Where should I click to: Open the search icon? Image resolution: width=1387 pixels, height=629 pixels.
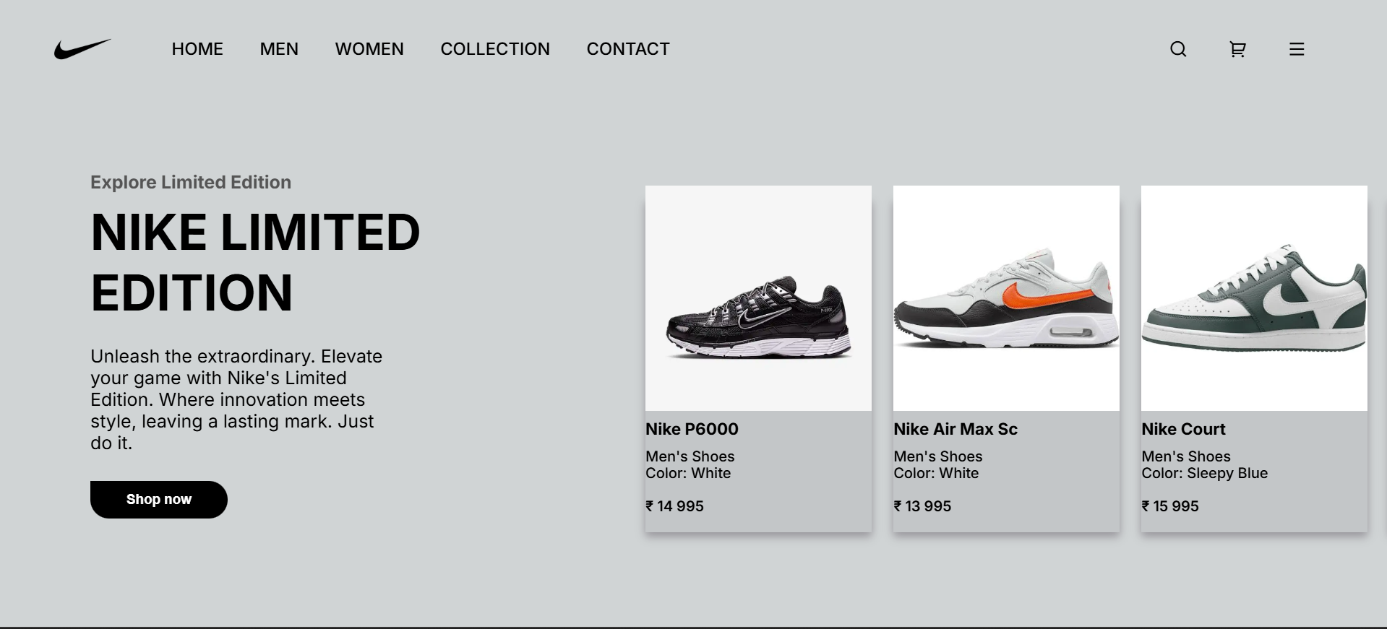tap(1178, 49)
